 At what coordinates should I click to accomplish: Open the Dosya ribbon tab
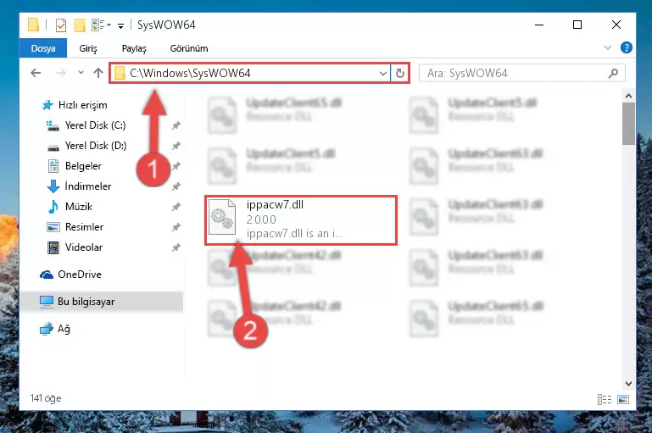click(43, 48)
